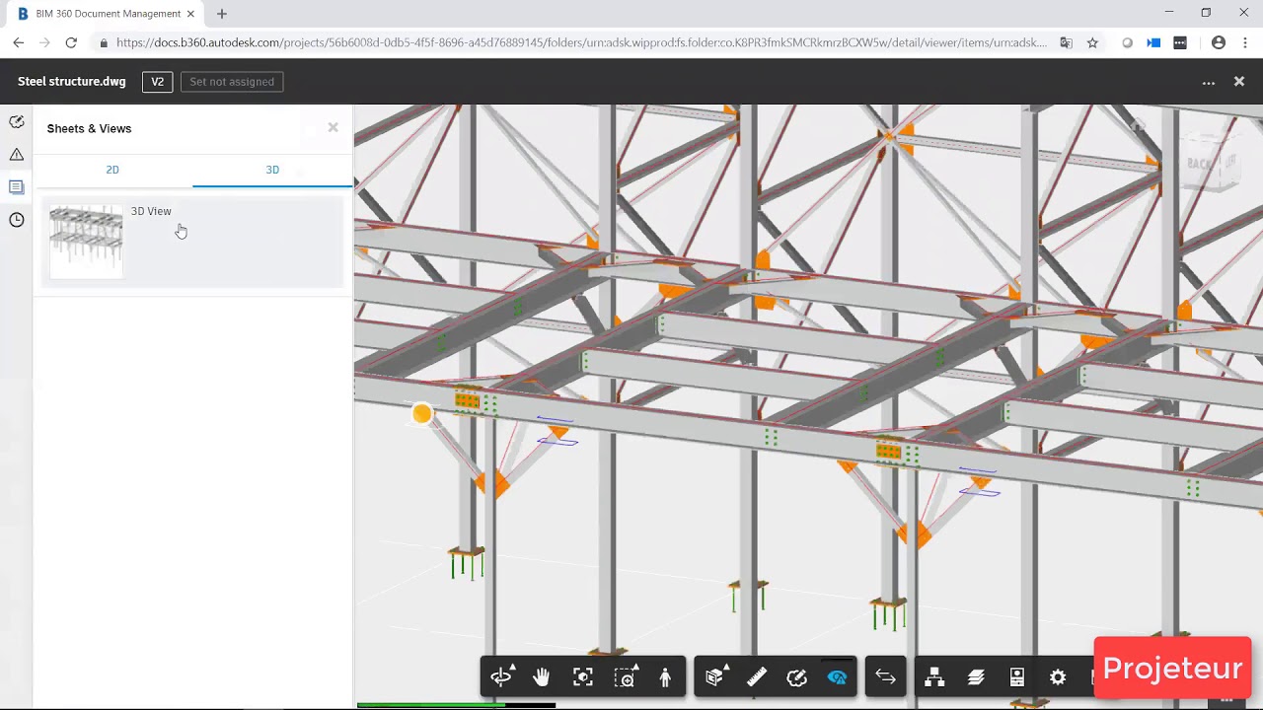Click the Set not assigned button
Image resolution: width=1263 pixels, height=710 pixels.
pos(232,82)
